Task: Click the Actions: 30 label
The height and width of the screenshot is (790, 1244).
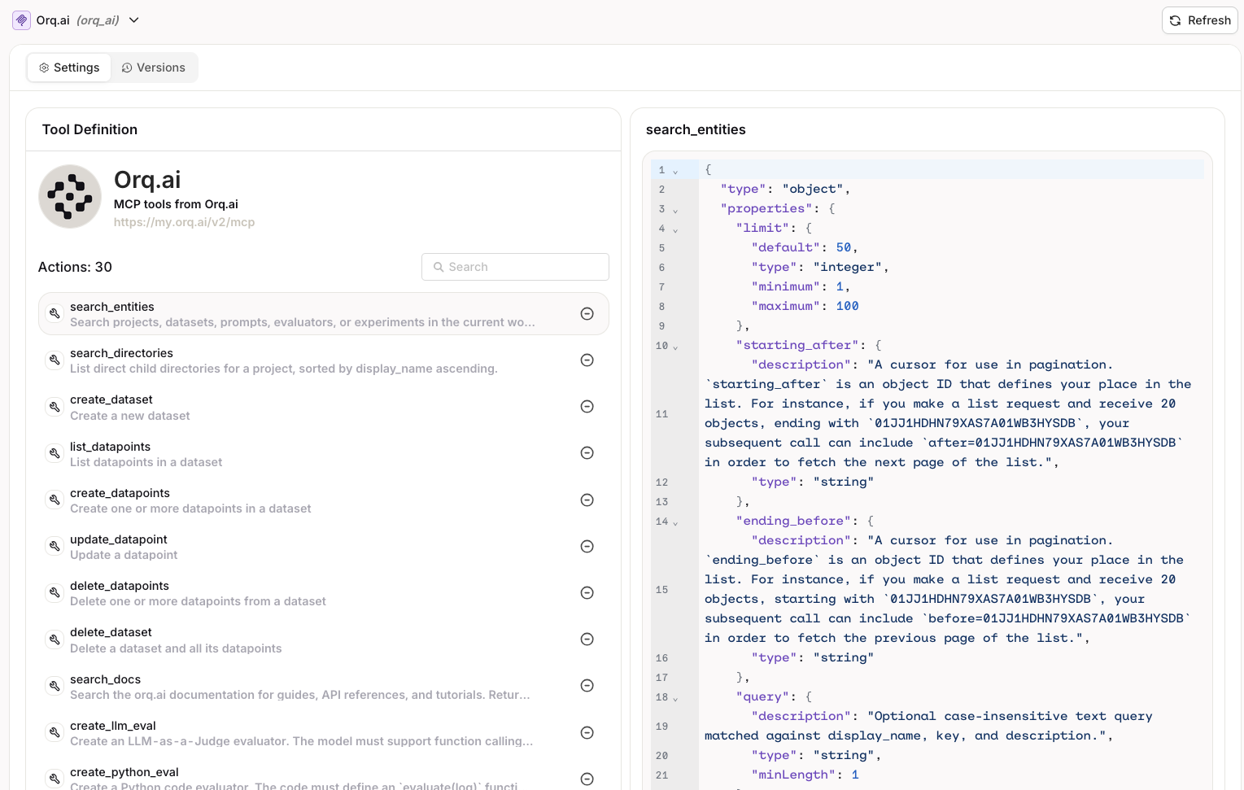Action: coord(75,267)
